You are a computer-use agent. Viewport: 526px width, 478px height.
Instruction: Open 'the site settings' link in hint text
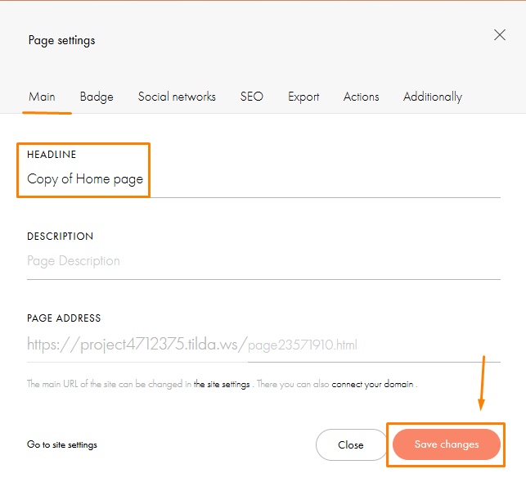click(222, 384)
